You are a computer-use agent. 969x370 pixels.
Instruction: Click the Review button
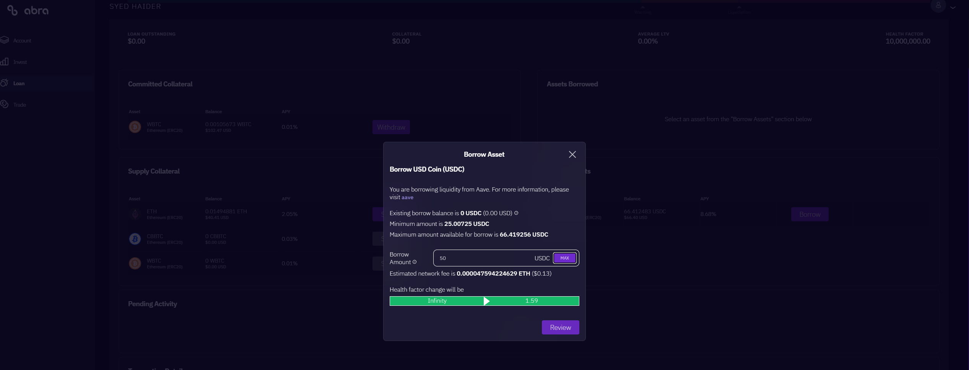pos(560,327)
